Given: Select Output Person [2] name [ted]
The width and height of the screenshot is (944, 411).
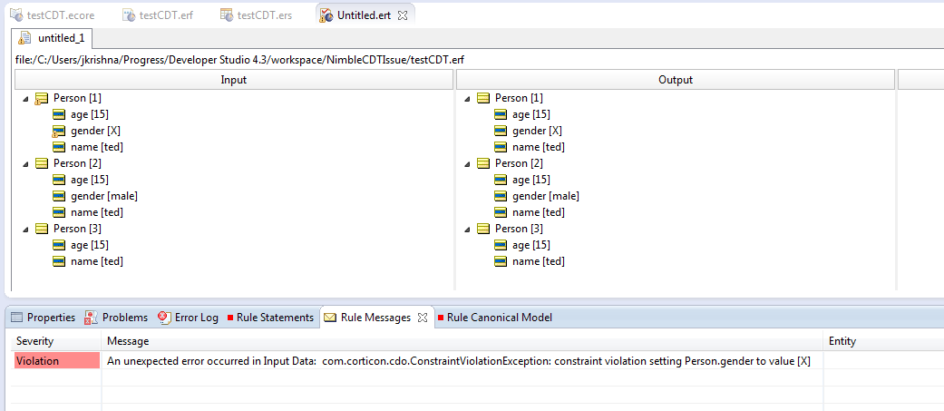Looking at the screenshot, I should point(539,212).
